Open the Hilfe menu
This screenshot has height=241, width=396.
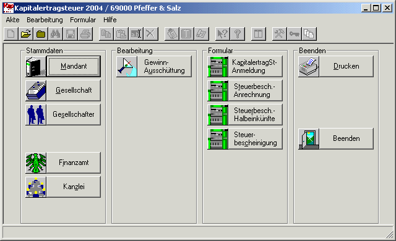point(110,20)
